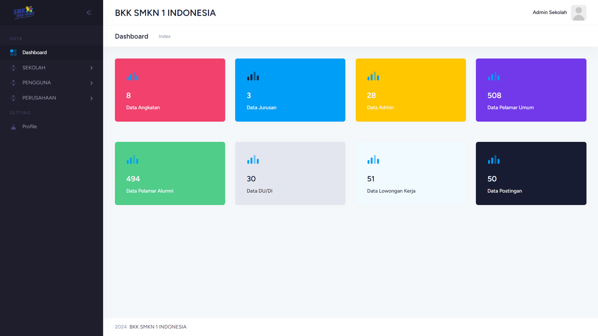Open the Dashboard menu item

click(x=34, y=53)
